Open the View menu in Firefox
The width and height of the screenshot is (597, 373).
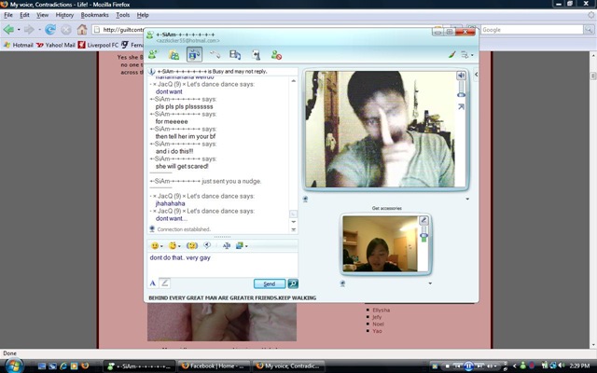click(x=42, y=15)
